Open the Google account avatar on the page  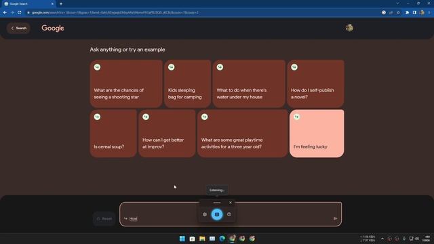click(349, 28)
